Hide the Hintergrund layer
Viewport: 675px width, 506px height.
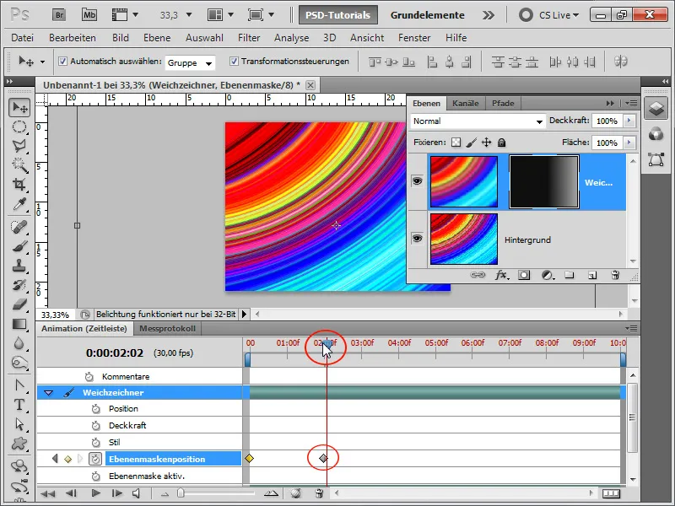[x=417, y=239]
